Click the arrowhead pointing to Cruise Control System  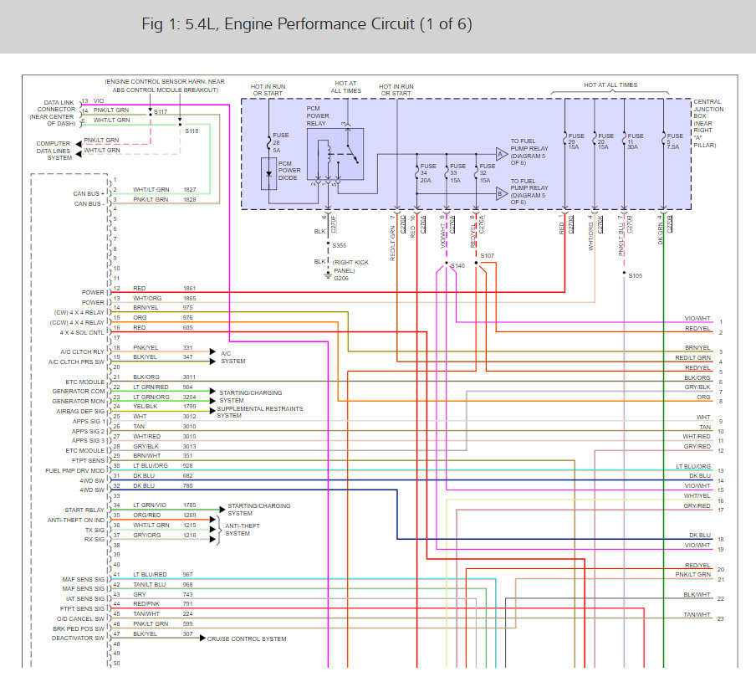[x=203, y=638]
